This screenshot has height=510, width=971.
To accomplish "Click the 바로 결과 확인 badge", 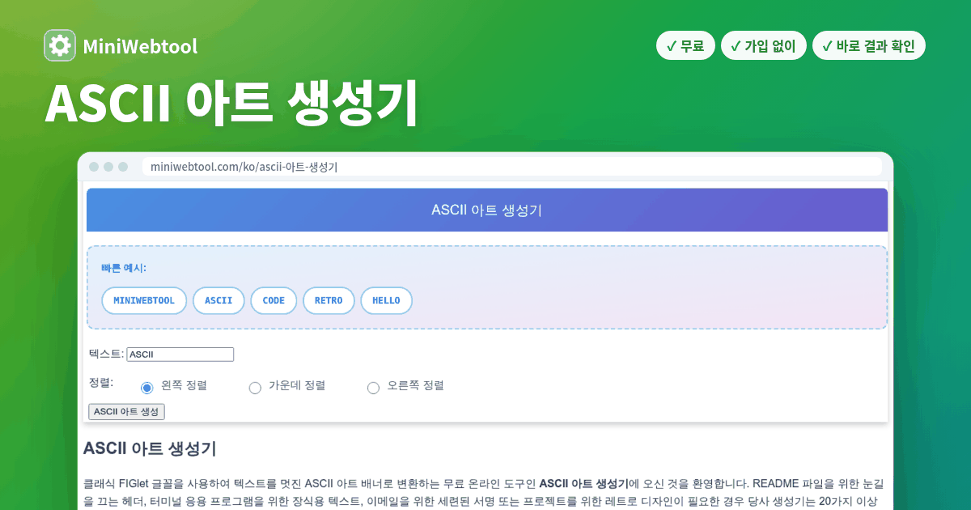I will tap(868, 46).
